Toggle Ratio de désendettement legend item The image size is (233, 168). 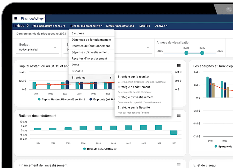click(100, 149)
